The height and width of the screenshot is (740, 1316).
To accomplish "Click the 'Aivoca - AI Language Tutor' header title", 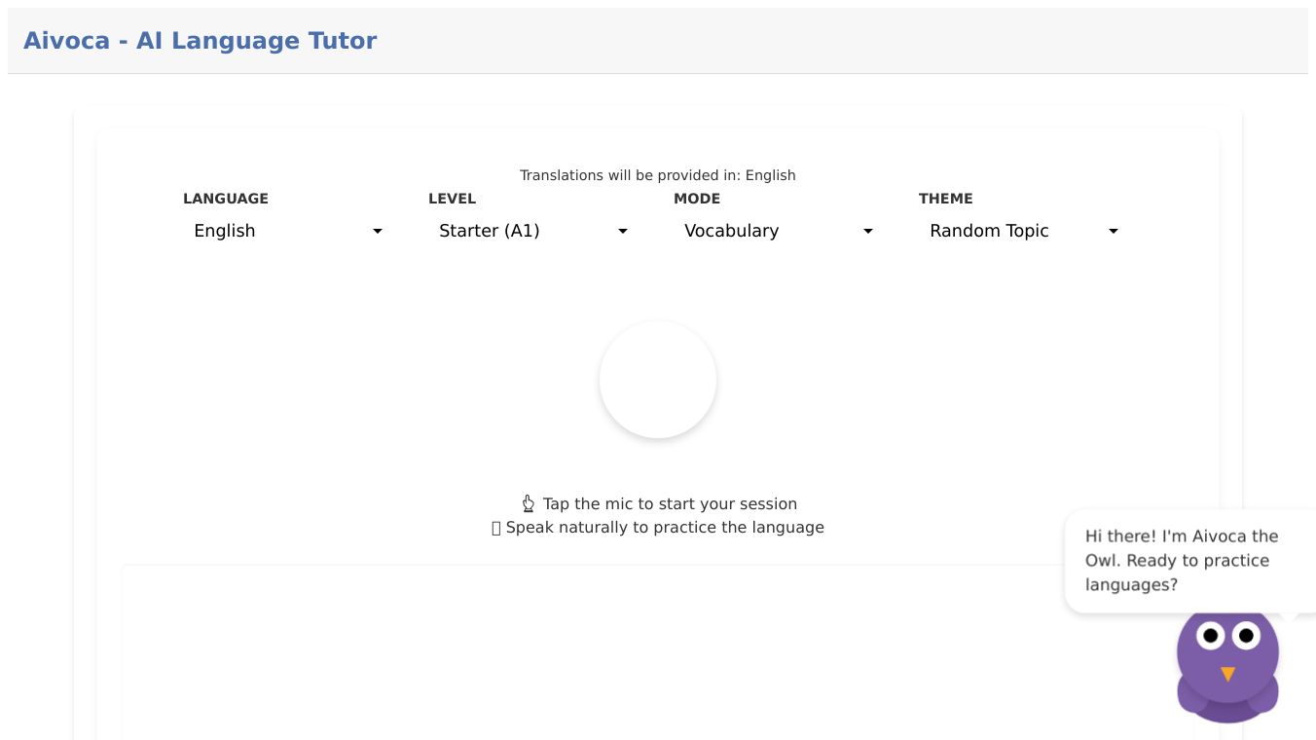I will (200, 41).
